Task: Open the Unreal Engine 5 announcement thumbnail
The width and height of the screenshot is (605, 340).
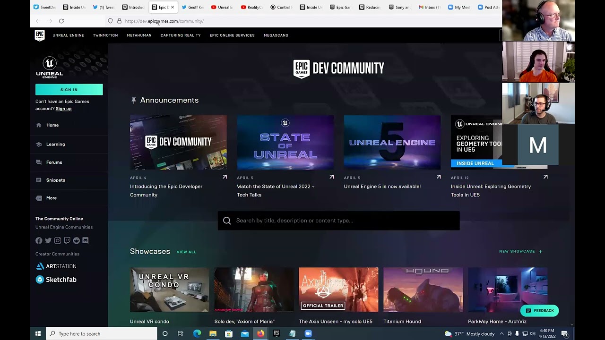Action: point(392,142)
